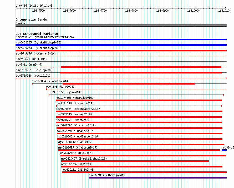Click the DGV Structural Variants track title
This screenshot has width=234, height=188.
[37, 34]
